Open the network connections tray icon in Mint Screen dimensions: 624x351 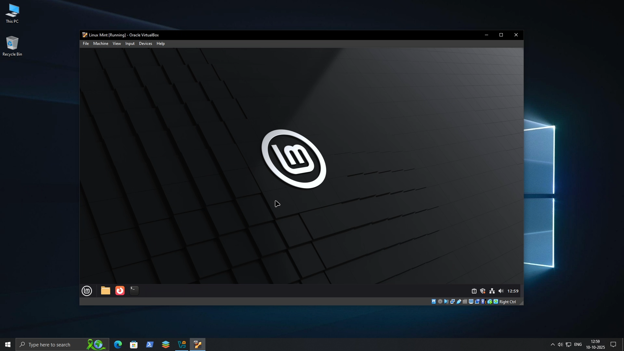coord(492,291)
